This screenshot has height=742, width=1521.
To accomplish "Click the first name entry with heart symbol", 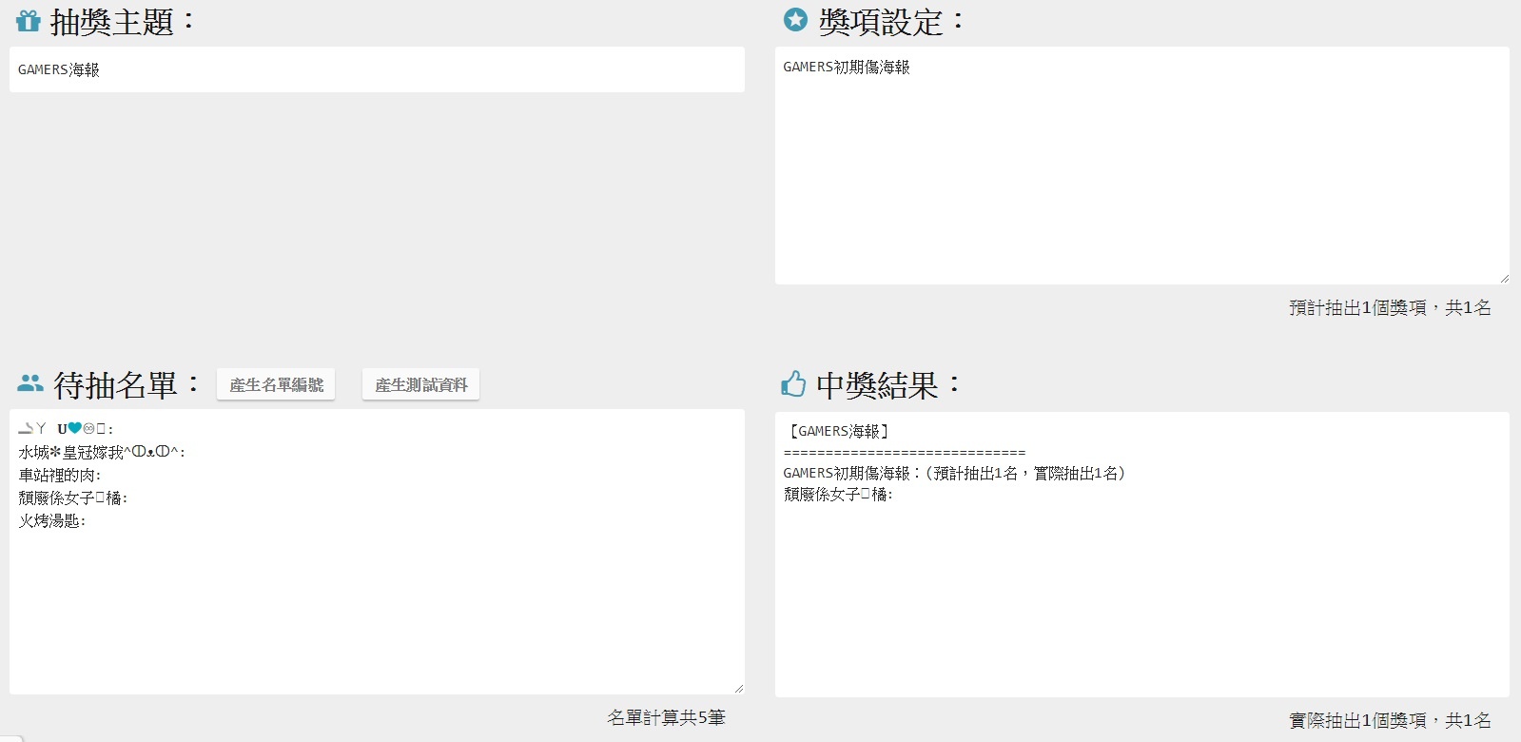I will 66,429.
